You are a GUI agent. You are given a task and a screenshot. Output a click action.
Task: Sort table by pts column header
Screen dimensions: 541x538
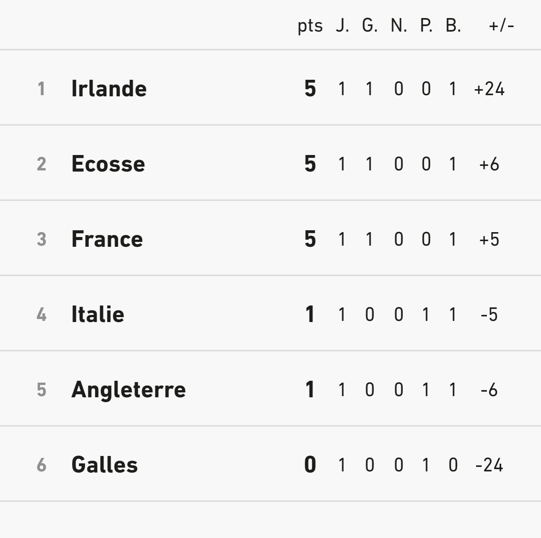pos(310,26)
